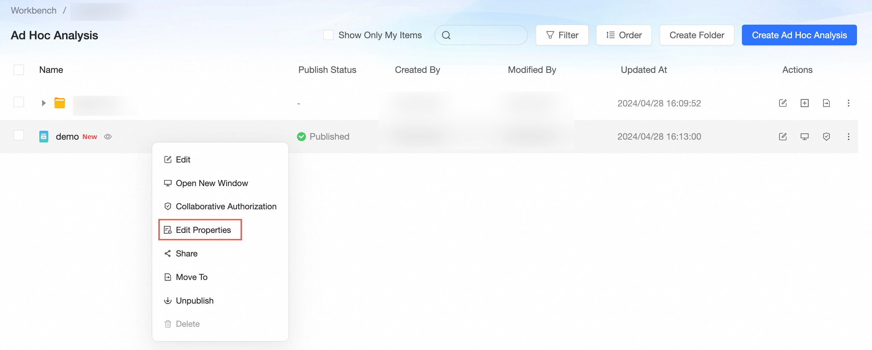
Task: Select Share in the context menu
Action: tap(220, 254)
